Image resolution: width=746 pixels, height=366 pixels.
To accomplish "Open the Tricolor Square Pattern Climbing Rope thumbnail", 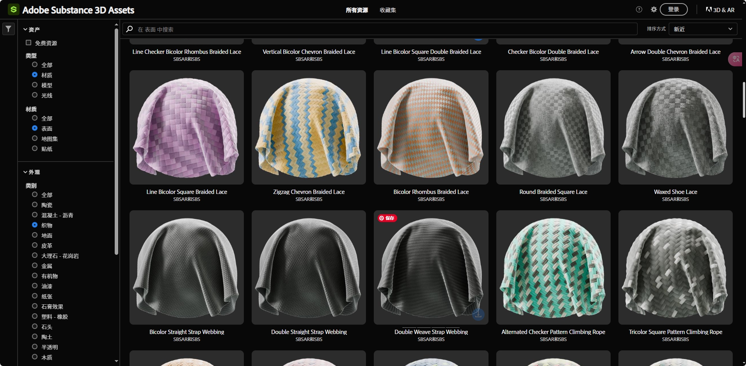I will pyautogui.click(x=675, y=267).
